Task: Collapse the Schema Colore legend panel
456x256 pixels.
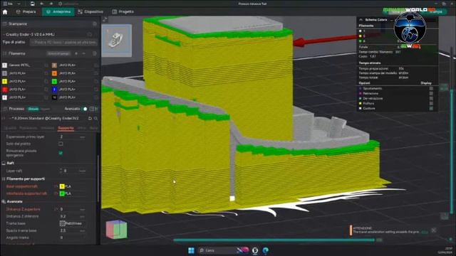Action: coord(361,20)
